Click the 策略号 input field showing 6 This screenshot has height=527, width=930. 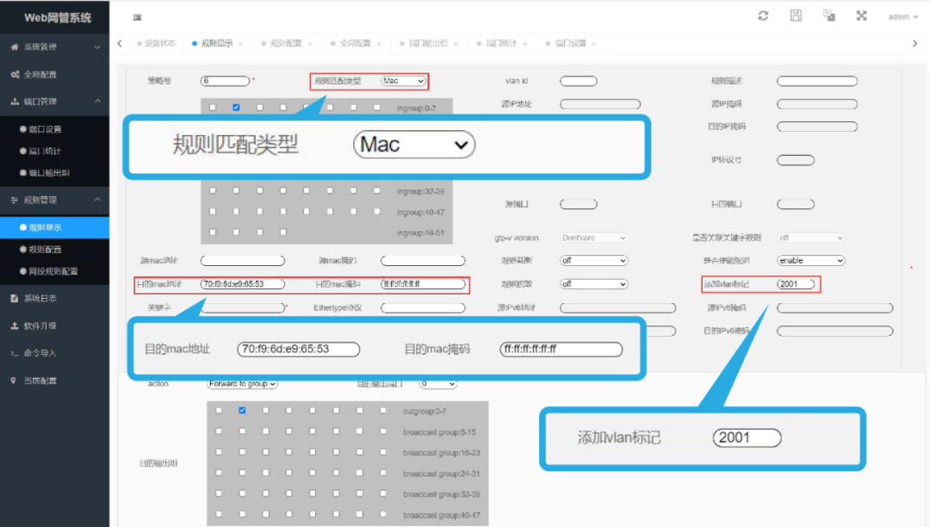225,80
